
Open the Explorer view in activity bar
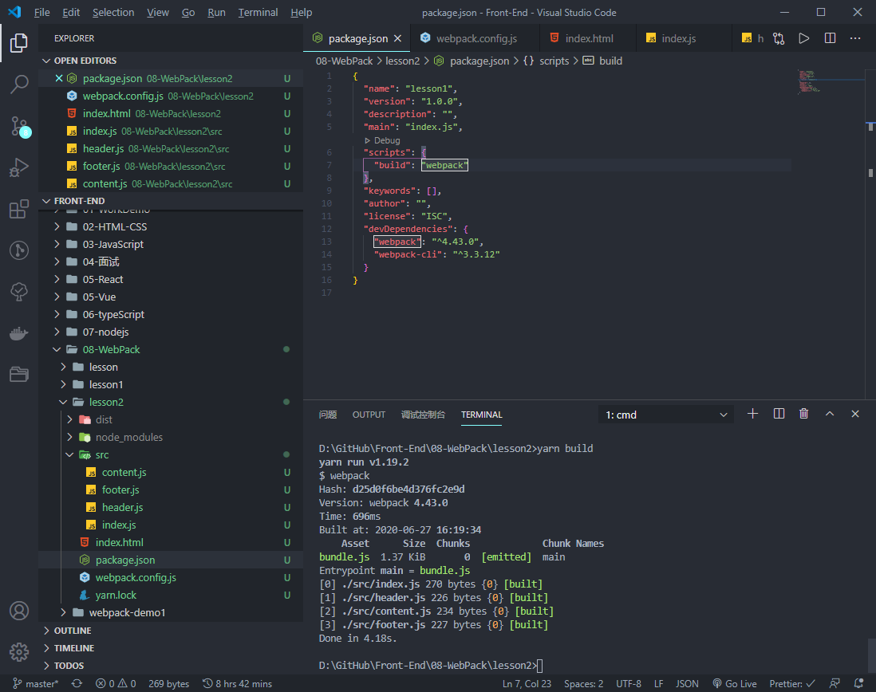pos(19,43)
